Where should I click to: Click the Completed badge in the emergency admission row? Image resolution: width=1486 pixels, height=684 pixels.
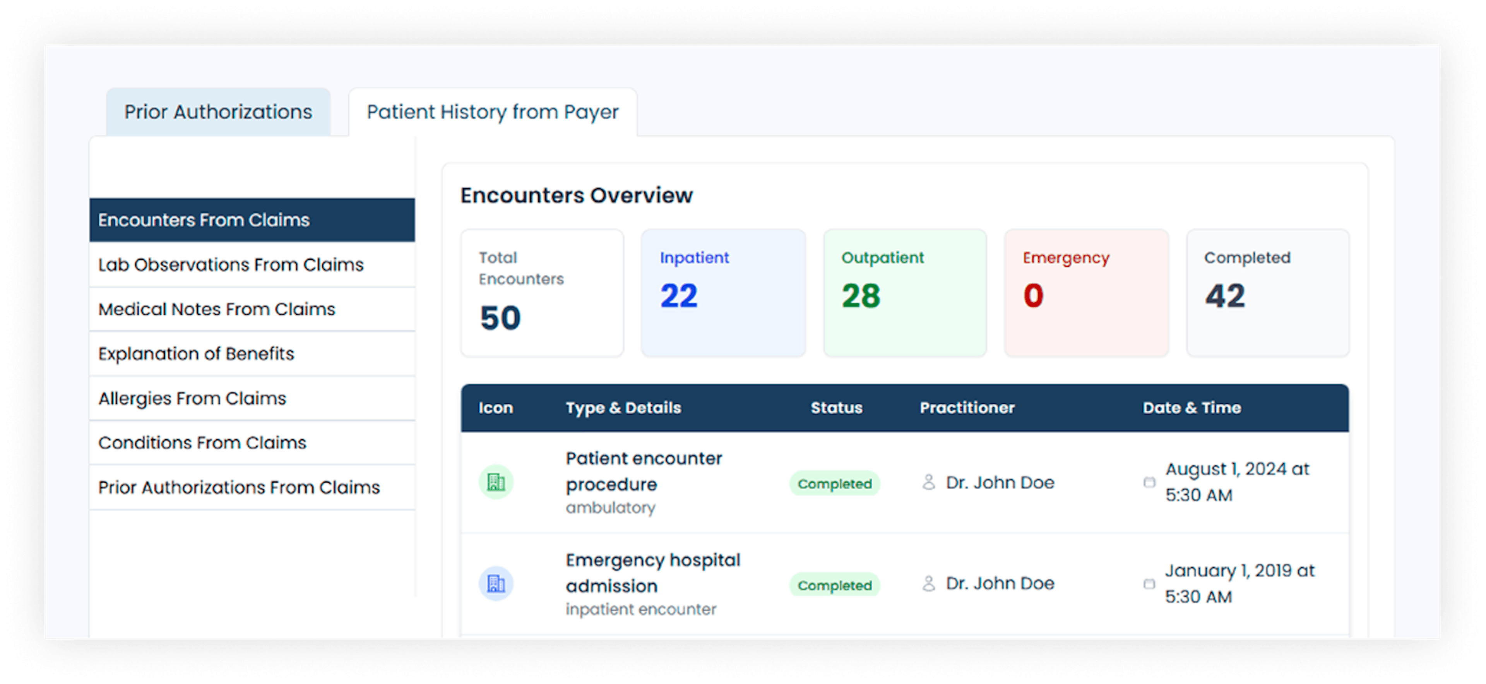(x=835, y=585)
